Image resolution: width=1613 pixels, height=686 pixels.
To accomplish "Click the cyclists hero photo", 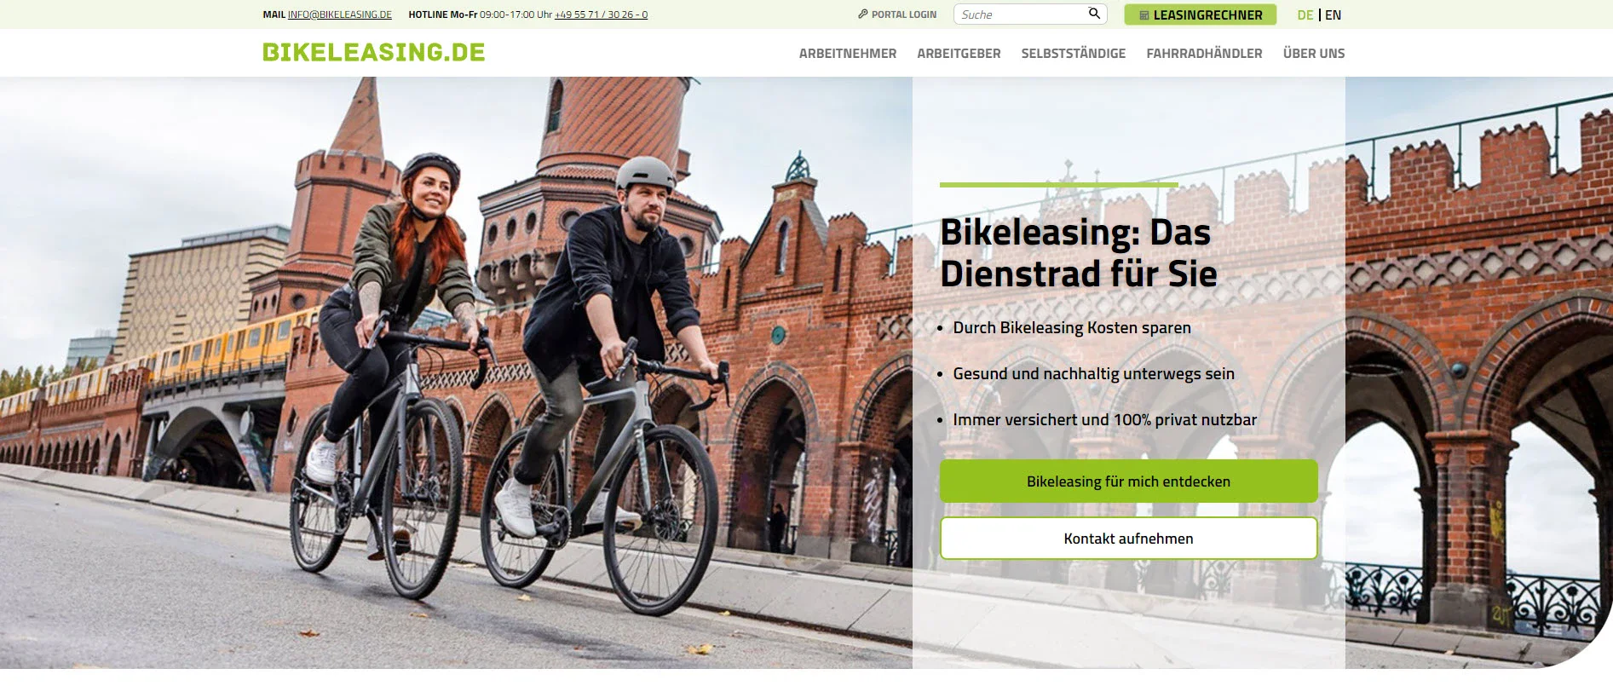I will tap(456, 375).
